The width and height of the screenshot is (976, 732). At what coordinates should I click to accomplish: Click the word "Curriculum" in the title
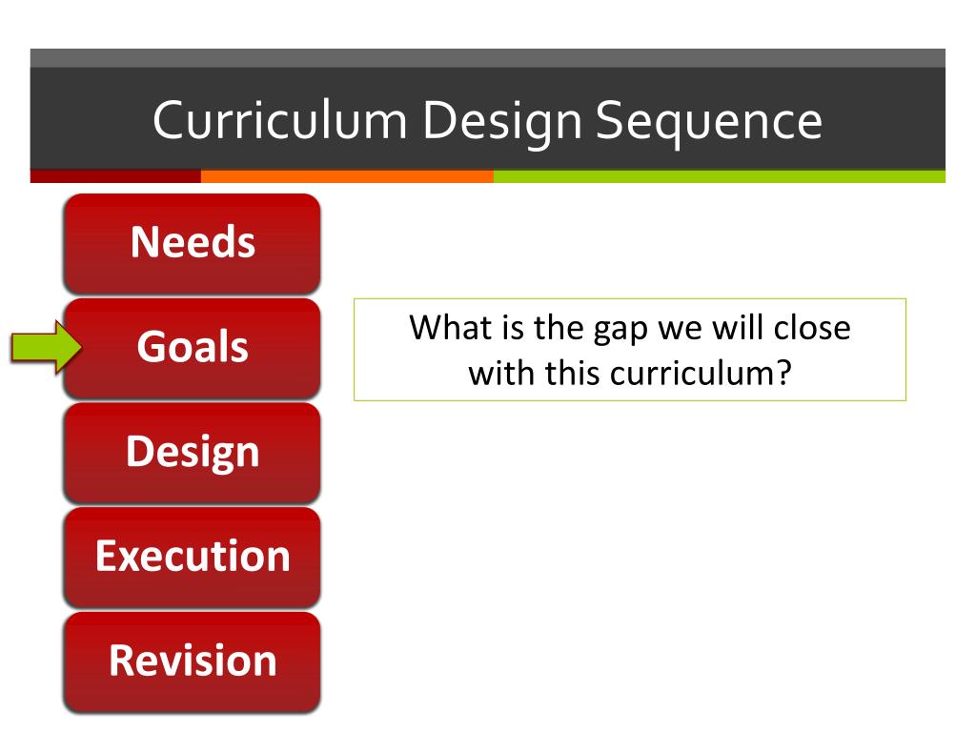[x=280, y=119]
